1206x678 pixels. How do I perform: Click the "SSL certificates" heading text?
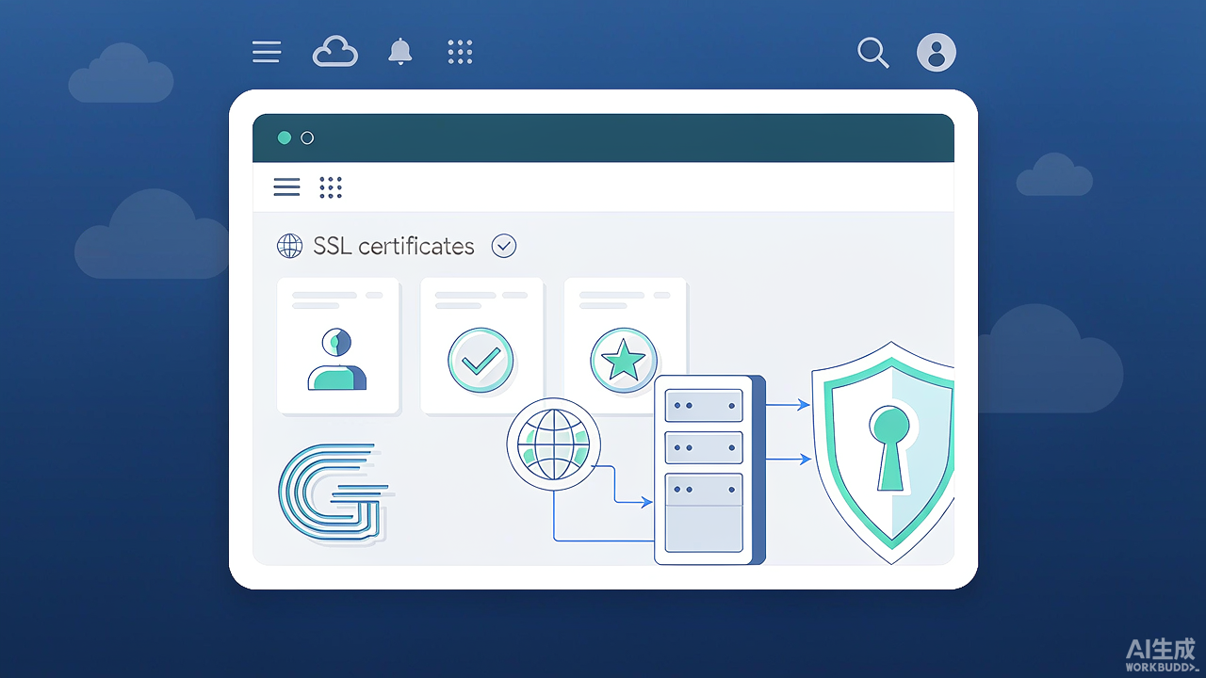tap(394, 246)
